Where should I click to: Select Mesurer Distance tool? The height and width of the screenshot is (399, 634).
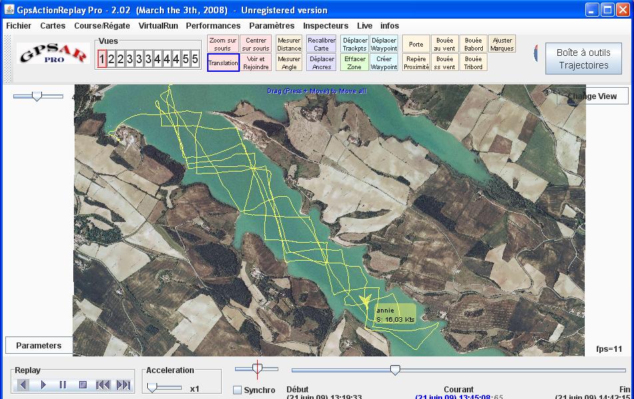pos(289,44)
